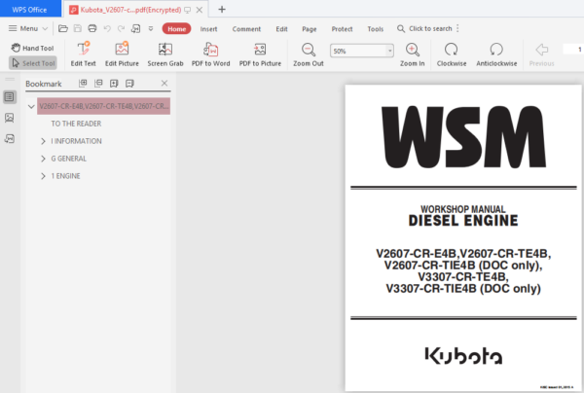The width and height of the screenshot is (584, 393).
Task: Click the DIESEL ENGINE heading on page
Action: 463,221
